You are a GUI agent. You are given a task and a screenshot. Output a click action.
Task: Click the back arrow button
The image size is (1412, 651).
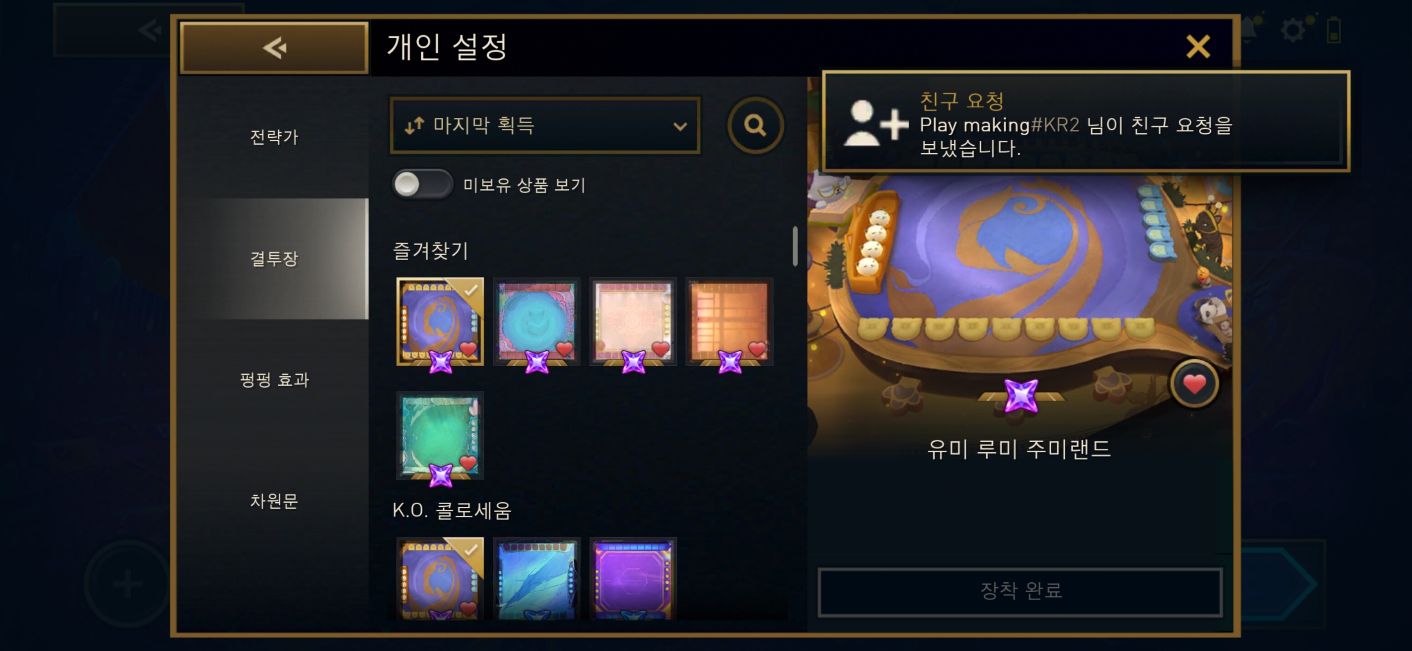coord(274,48)
